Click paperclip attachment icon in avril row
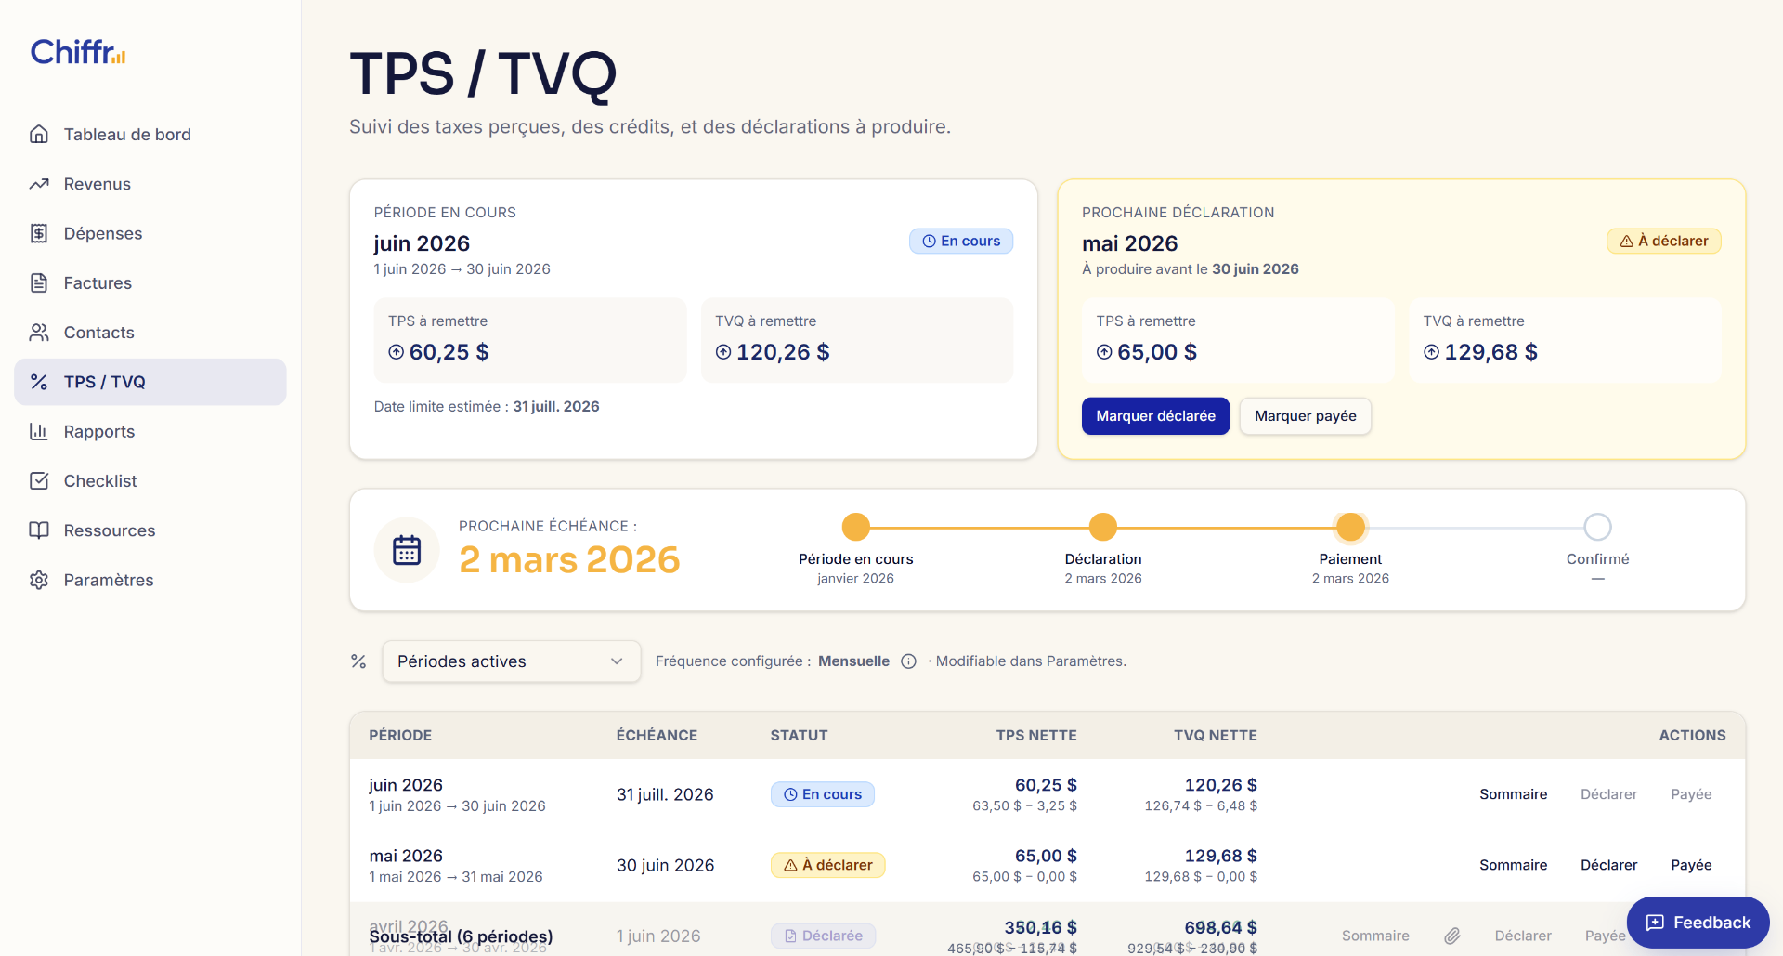 click(x=1452, y=936)
